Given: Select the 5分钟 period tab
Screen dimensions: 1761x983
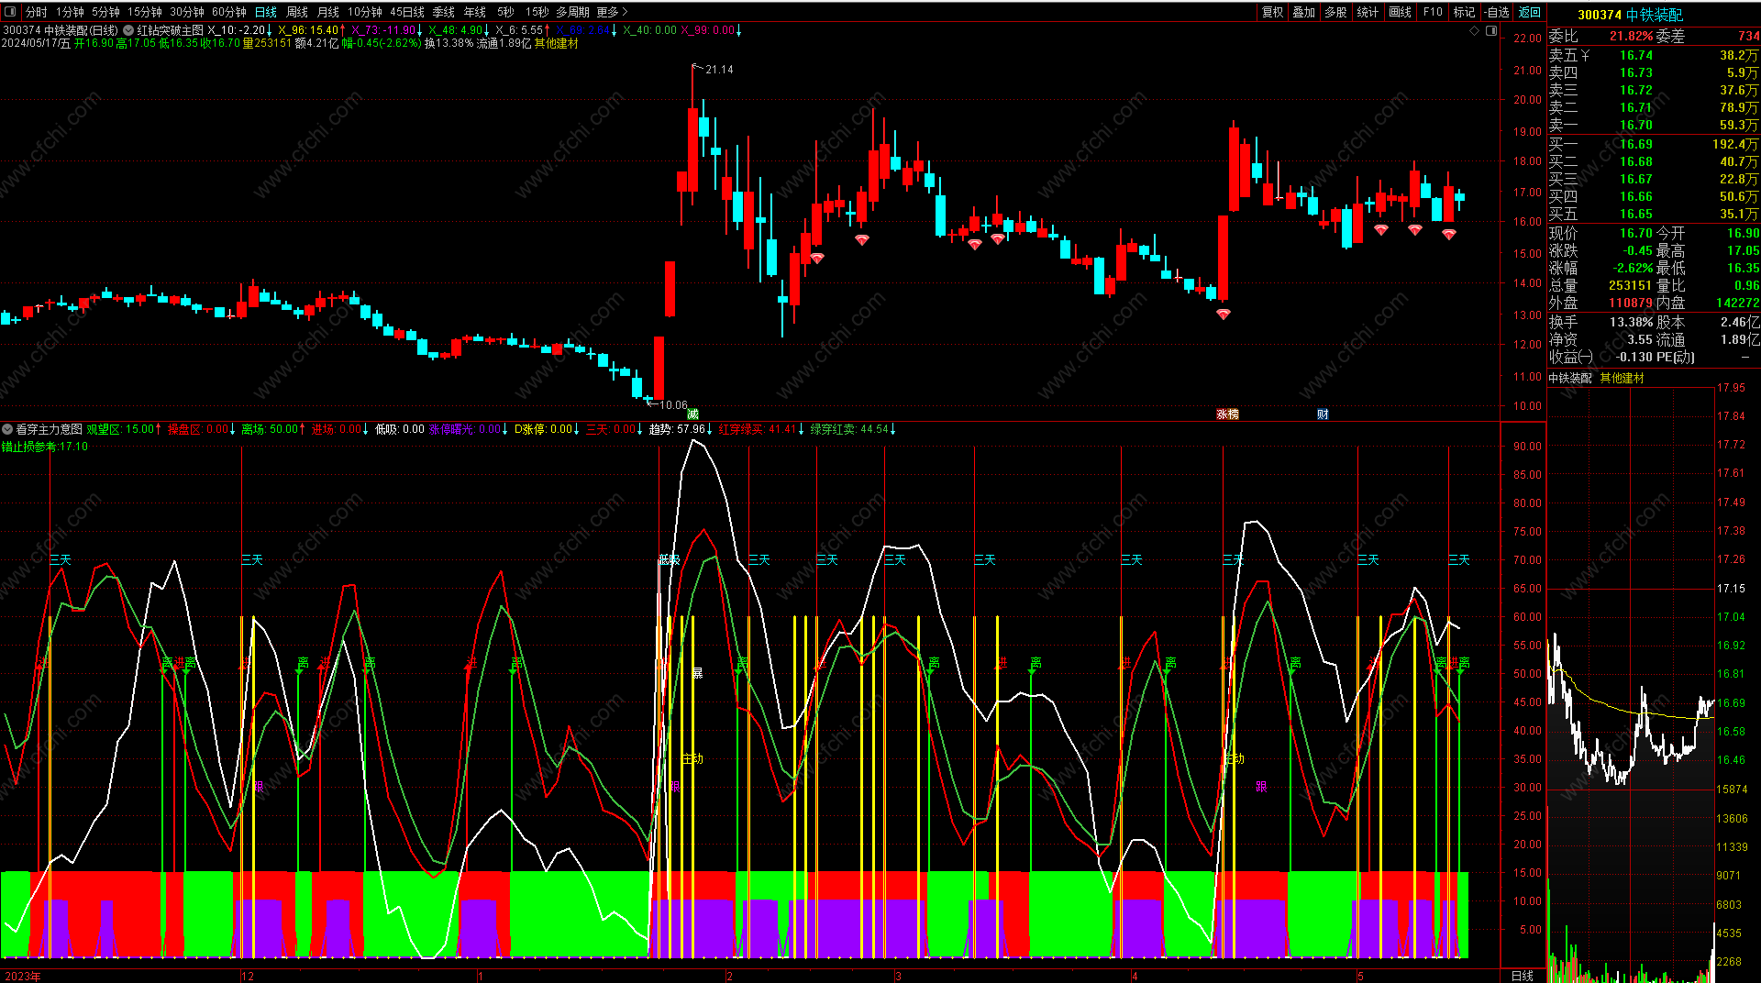Looking at the screenshot, I should [105, 12].
